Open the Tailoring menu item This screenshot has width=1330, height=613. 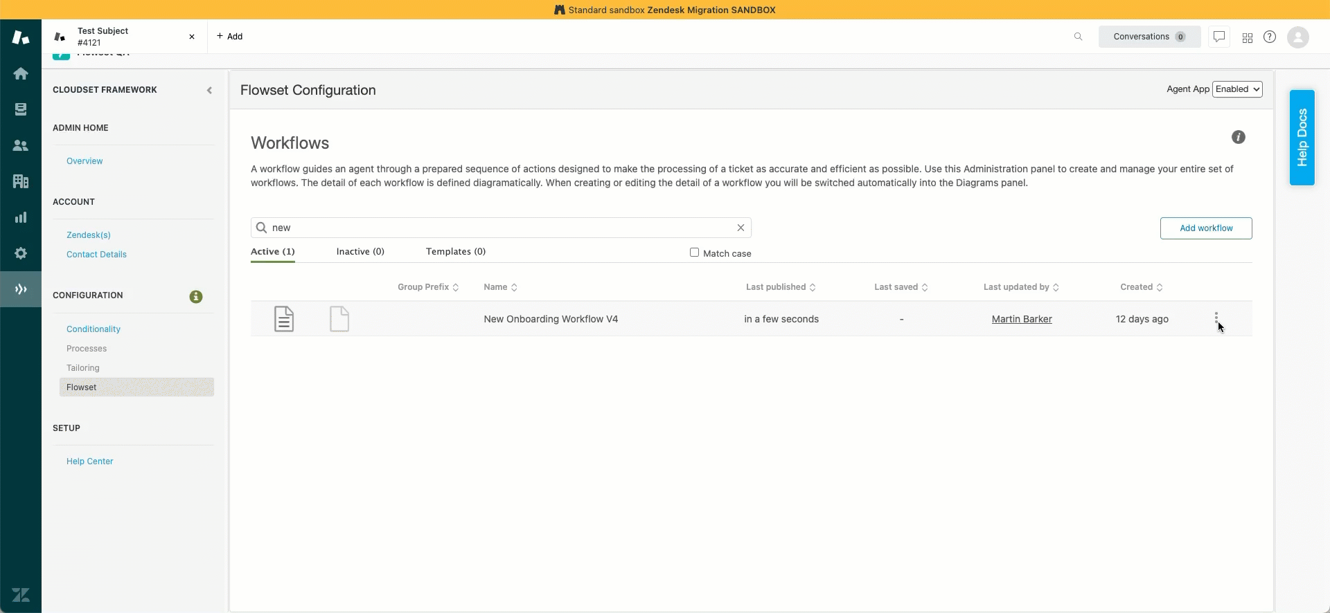pyautogui.click(x=83, y=368)
